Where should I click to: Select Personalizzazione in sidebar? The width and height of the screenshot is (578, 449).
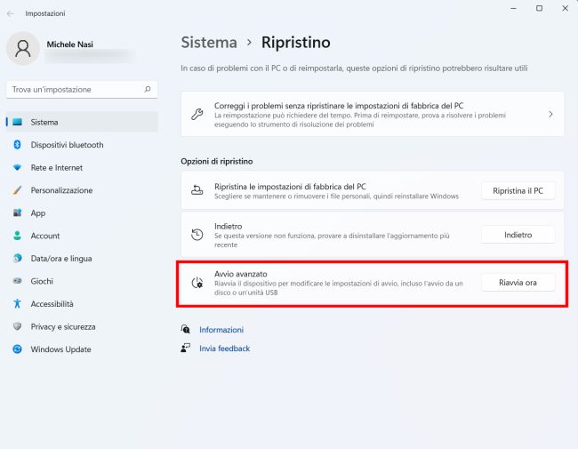[82, 190]
